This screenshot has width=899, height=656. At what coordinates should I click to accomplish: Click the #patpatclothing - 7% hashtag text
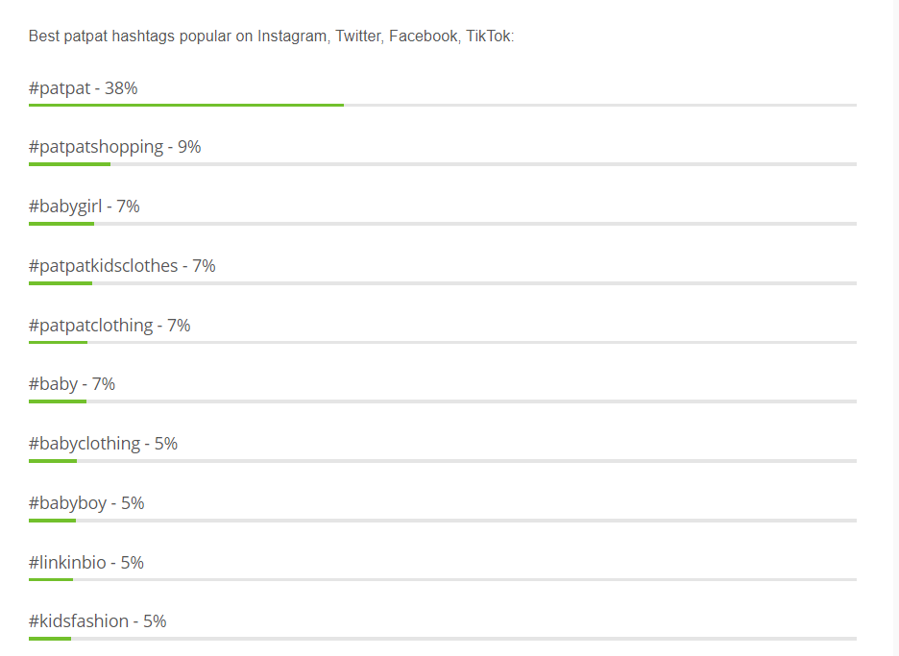(109, 326)
